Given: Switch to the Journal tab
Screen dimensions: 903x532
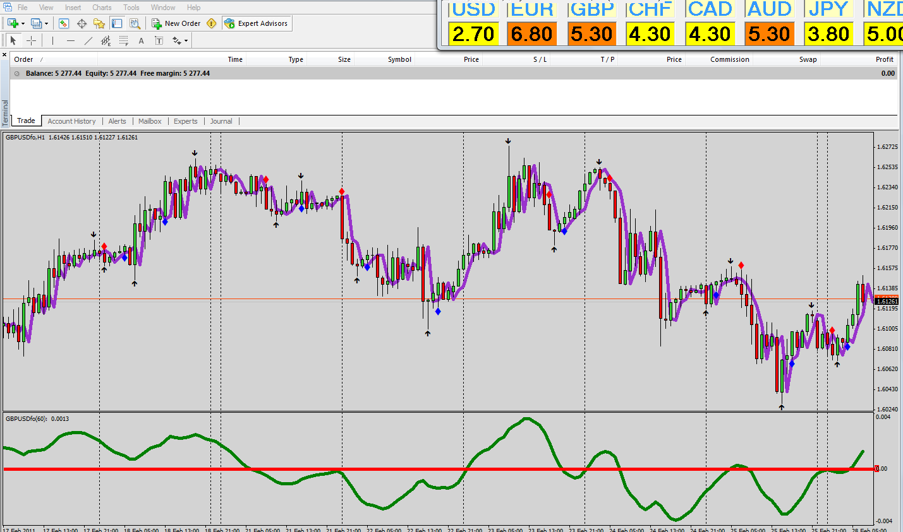Looking at the screenshot, I should (x=221, y=121).
